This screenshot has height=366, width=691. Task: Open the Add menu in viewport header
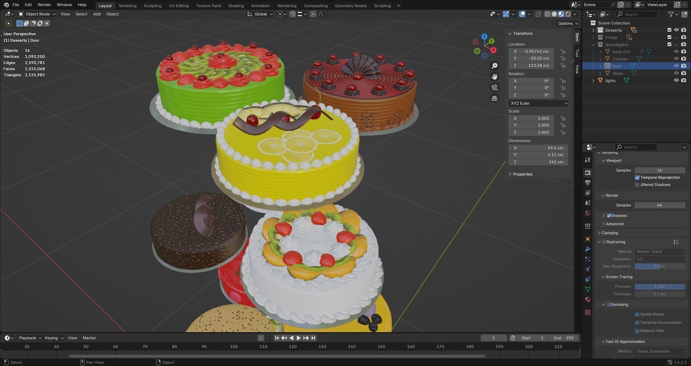[x=97, y=14]
